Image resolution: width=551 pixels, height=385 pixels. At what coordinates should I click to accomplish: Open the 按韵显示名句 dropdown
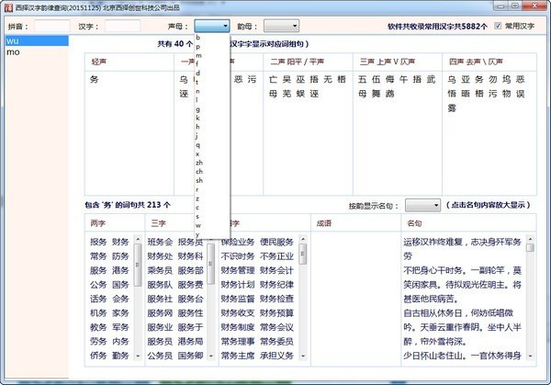click(x=422, y=205)
